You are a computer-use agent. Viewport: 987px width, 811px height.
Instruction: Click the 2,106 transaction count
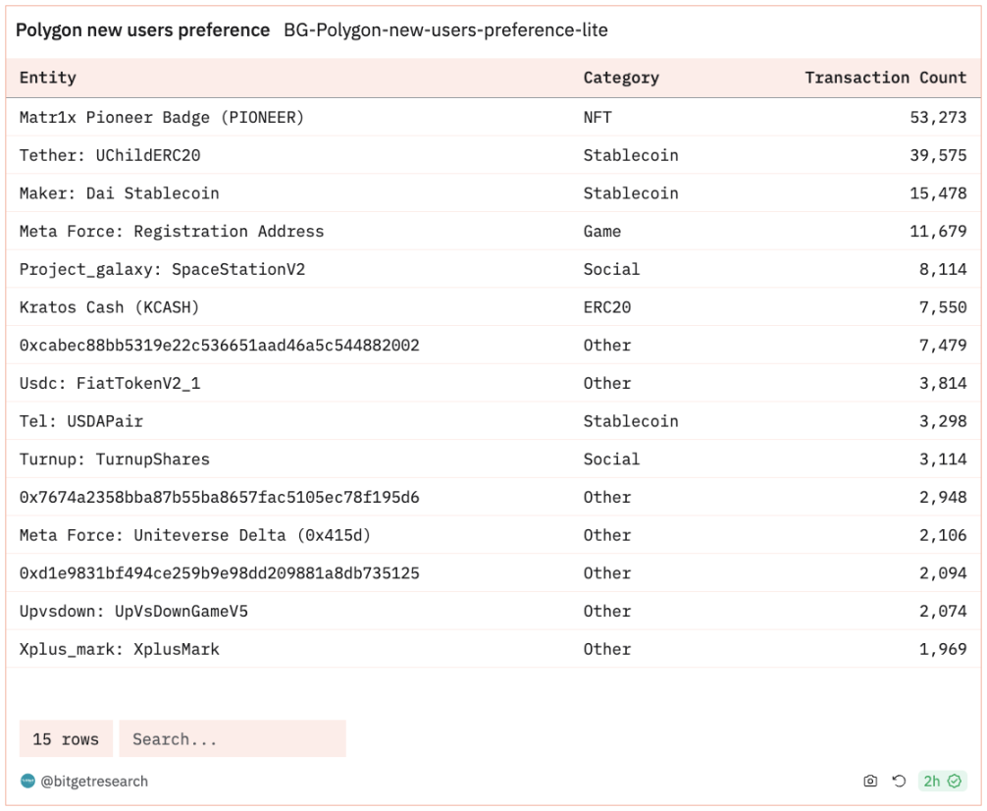tap(943, 535)
